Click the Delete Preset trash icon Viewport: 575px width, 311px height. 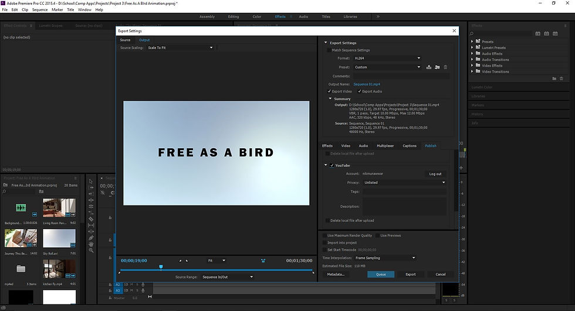point(445,67)
